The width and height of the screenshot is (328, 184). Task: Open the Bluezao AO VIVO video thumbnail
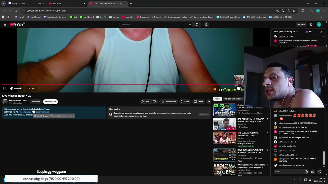coord(225,124)
